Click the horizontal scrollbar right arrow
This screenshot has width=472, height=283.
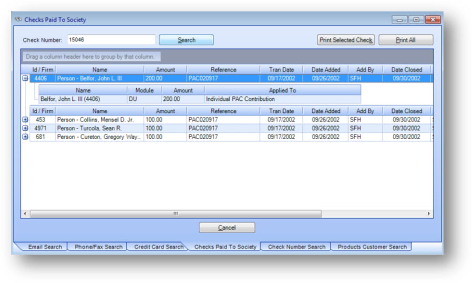(429, 214)
